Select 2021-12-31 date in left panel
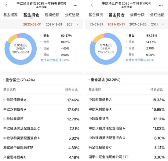Viewport: 168px width, 161px height. click(x=54, y=24)
